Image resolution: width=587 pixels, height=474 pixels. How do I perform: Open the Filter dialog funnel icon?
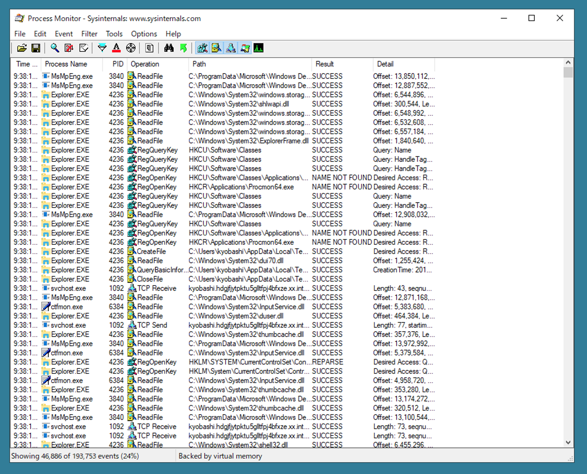[x=102, y=48]
